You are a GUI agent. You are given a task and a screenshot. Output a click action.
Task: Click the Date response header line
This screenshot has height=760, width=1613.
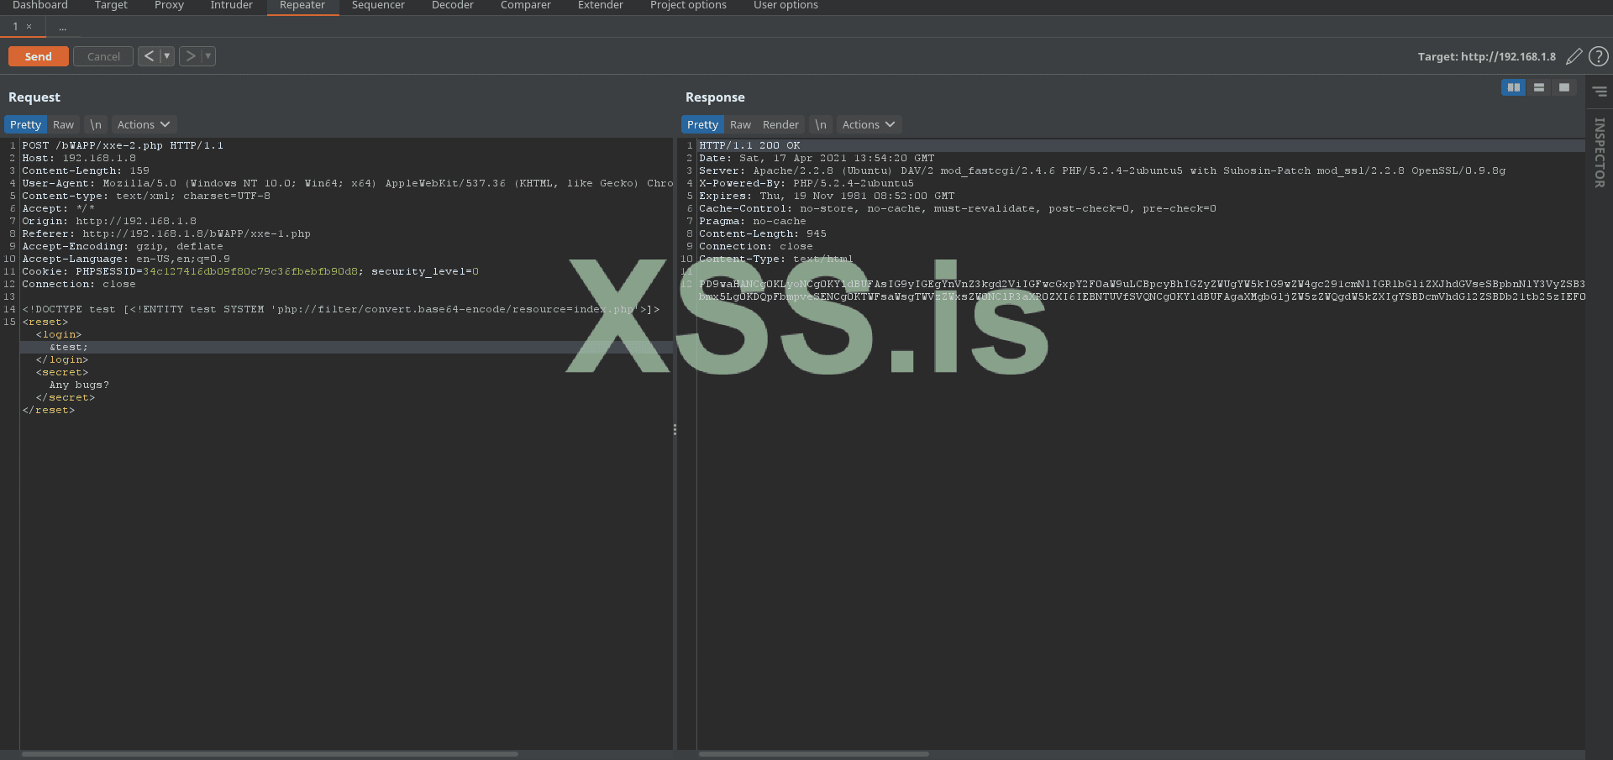[817, 159]
